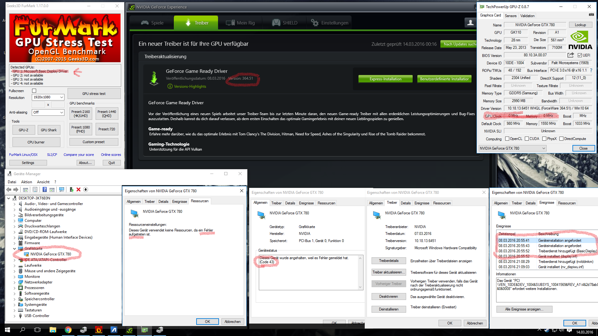Click the update driver software toolbar icon
Viewport: 598px width, 336px height.
71,189
